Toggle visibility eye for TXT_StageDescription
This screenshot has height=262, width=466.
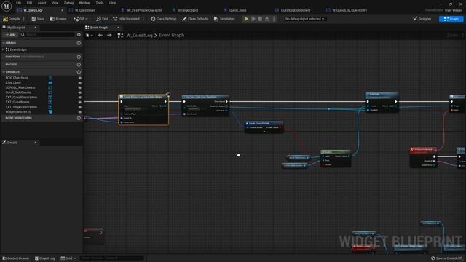(x=79, y=107)
